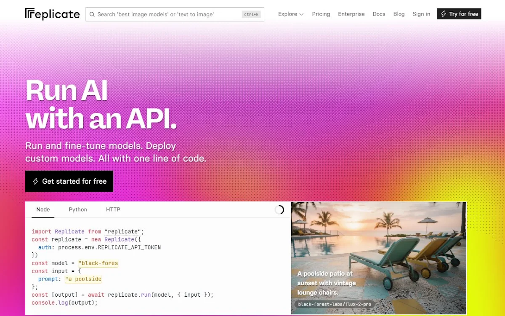Click the loading spinner beside the HTTP tab
Screen dimensions: 505x316
click(279, 210)
